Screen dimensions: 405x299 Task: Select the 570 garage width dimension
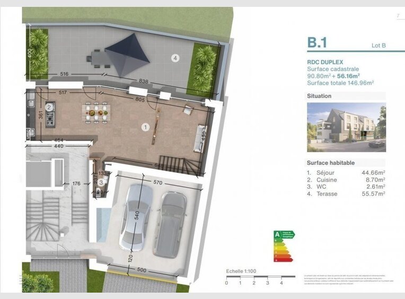(158, 182)
